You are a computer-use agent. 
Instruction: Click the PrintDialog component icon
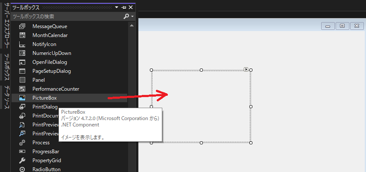[x=22, y=107]
